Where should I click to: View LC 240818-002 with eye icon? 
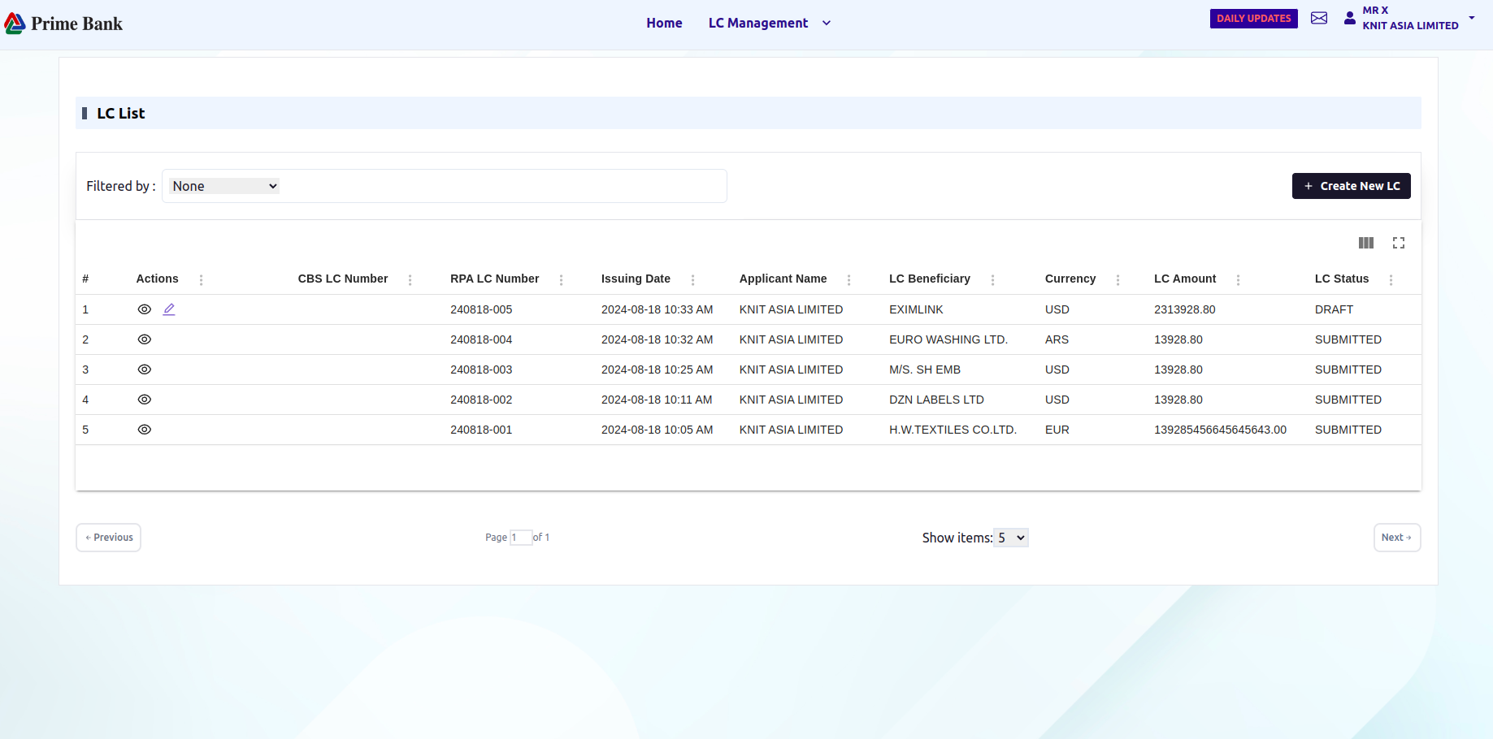[145, 400]
